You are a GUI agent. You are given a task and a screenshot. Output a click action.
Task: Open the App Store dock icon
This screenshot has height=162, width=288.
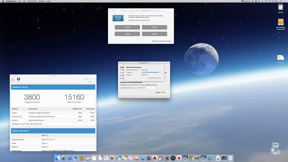(143, 158)
